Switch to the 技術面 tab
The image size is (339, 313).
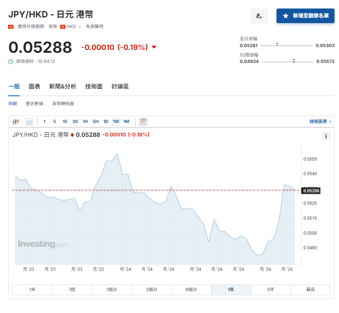(x=94, y=86)
